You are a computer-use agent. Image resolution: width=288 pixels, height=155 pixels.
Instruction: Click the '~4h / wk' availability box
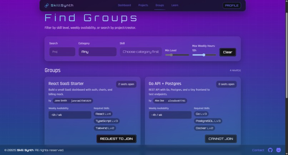pyautogui.click(x=170, y=115)
